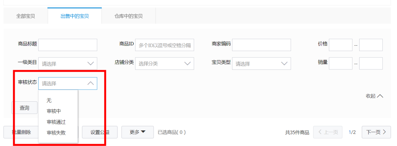Switch to 全部宝贝 tab

click(26, 16)
